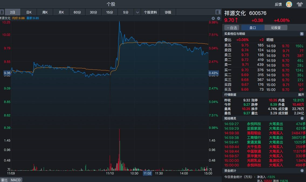Toggle the left side panel icon
The height and width of the screenshot is (182, 306).
click(x=2, y=12)
